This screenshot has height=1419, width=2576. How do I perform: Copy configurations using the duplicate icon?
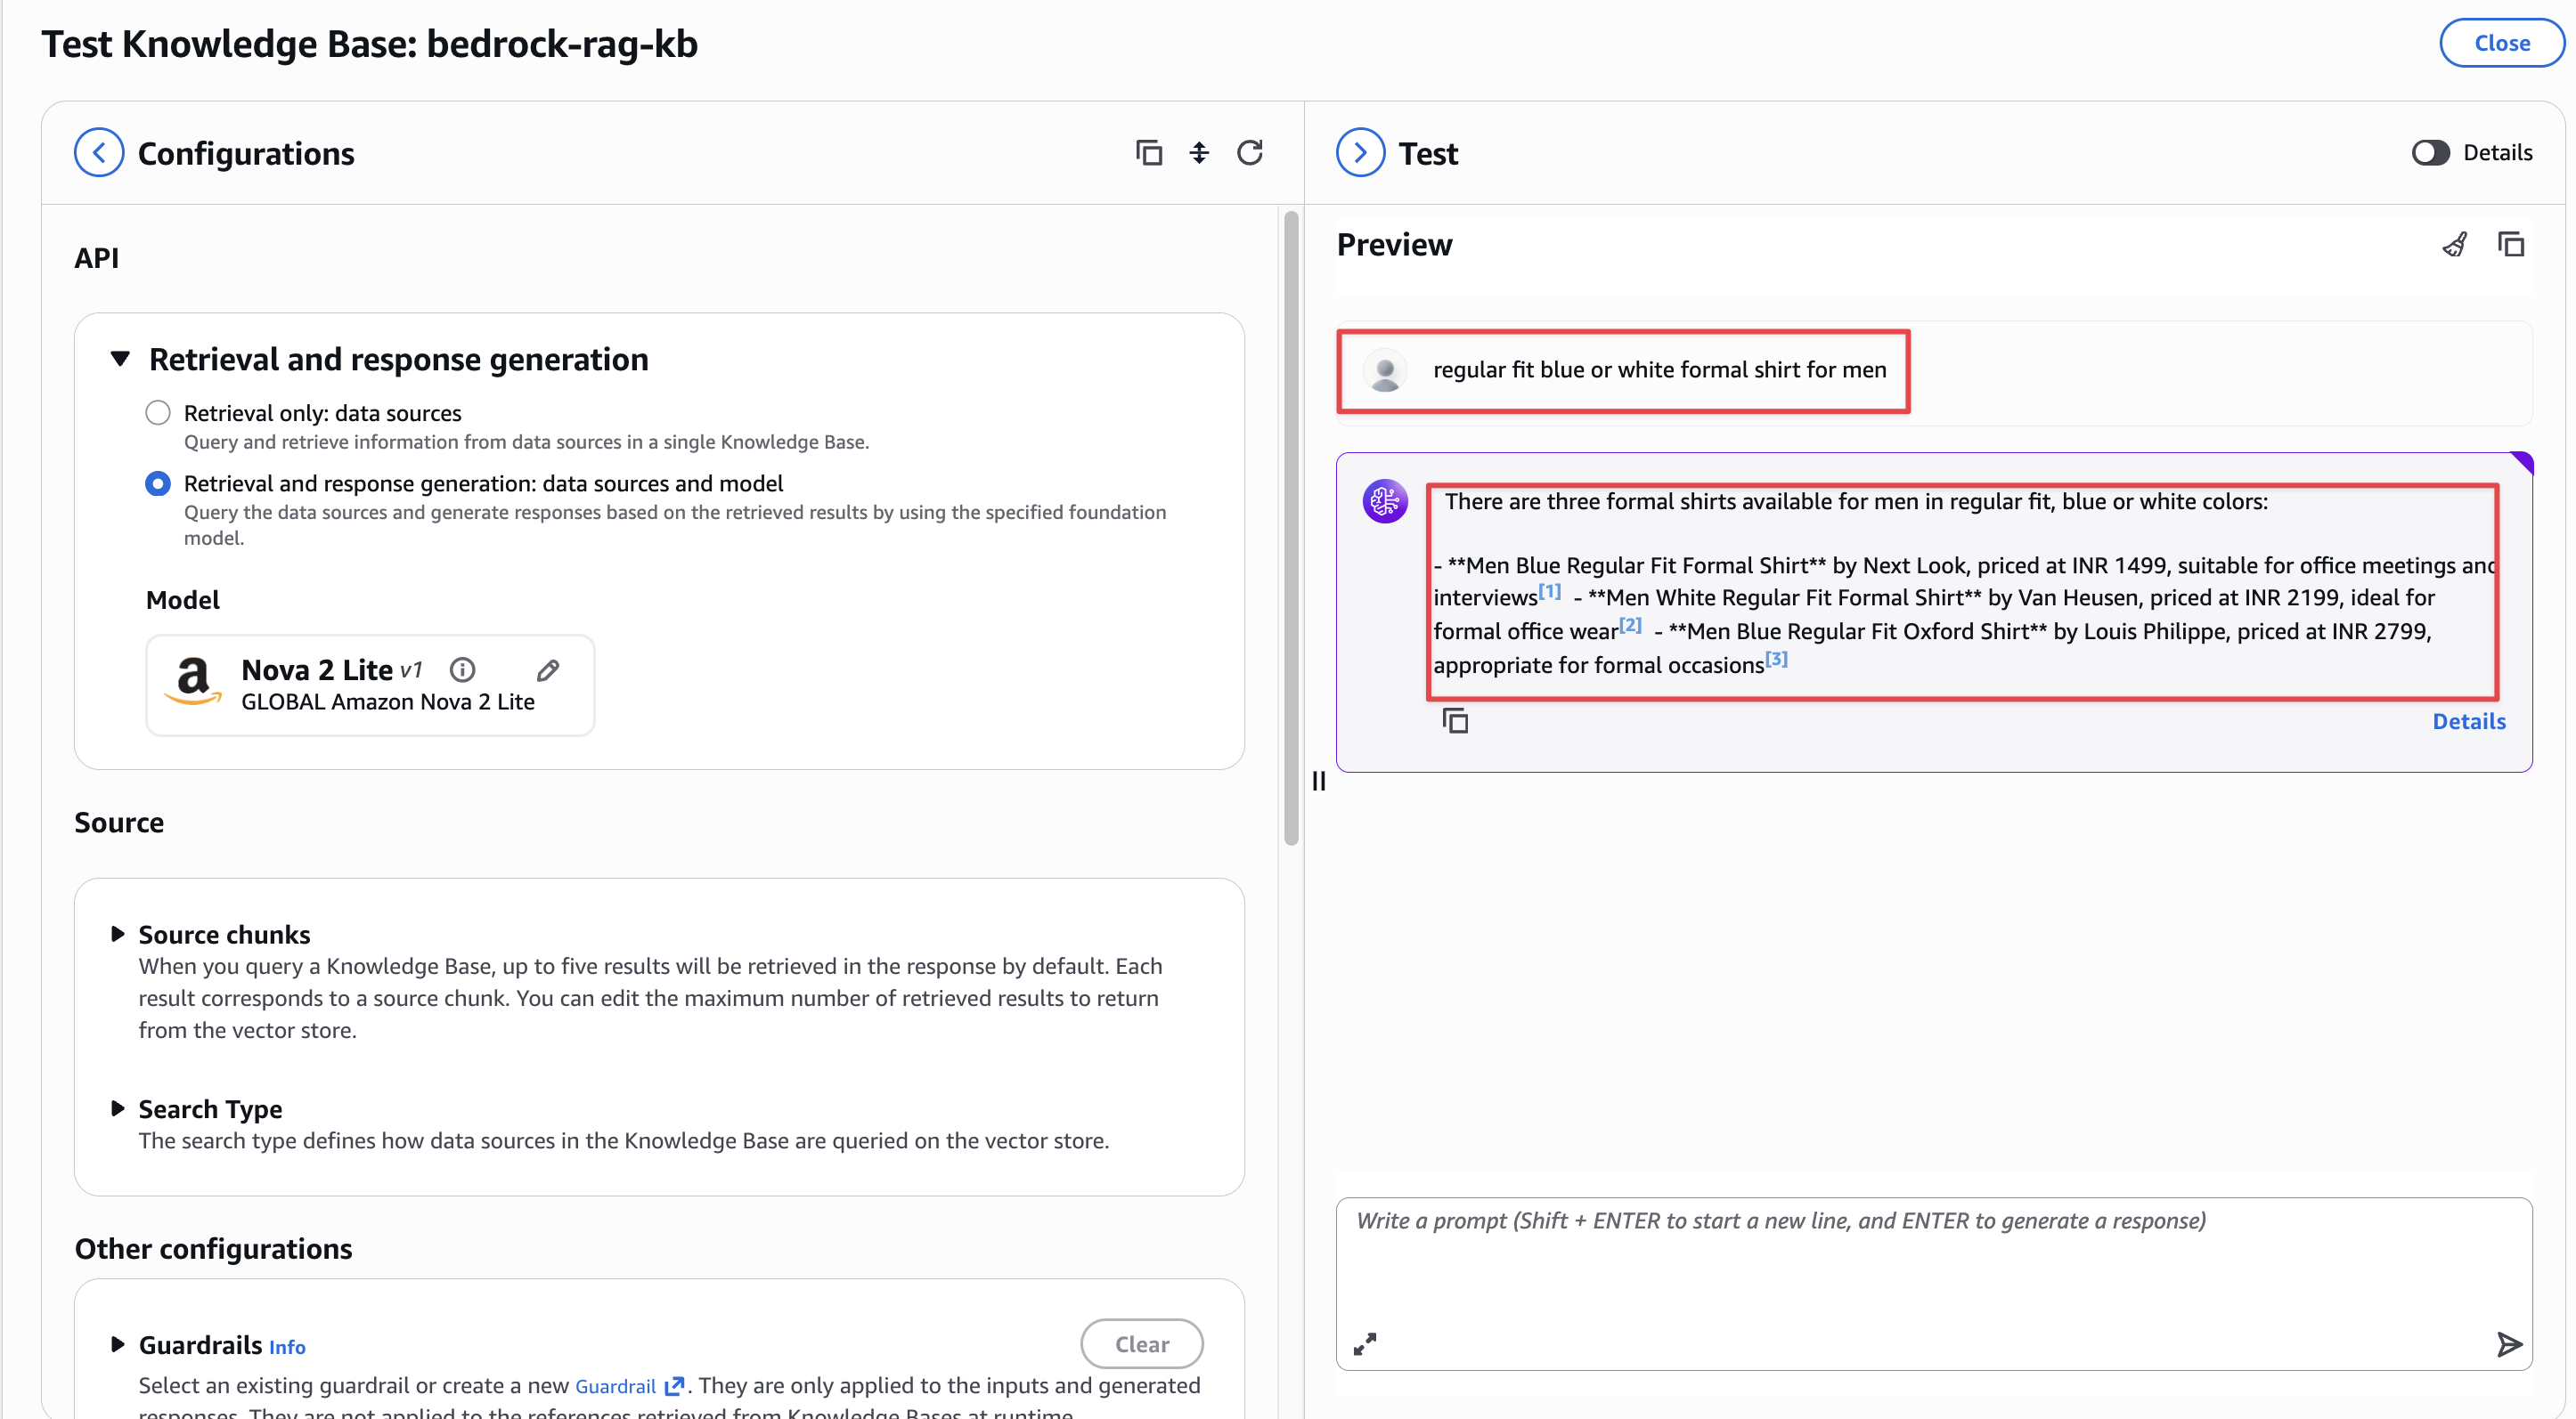(1149, 153)
